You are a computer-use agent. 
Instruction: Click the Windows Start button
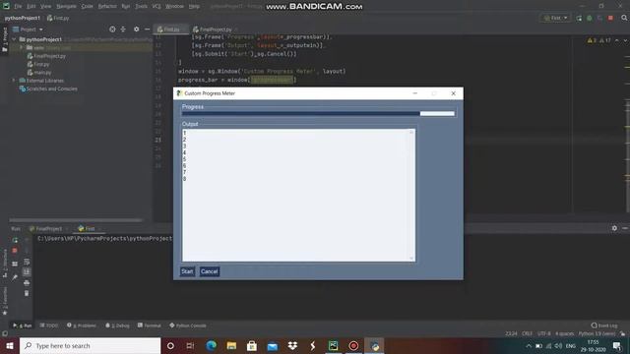(10, 346)
